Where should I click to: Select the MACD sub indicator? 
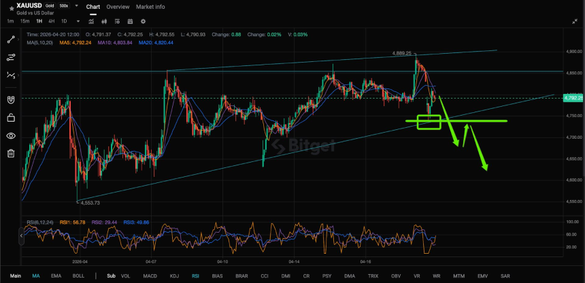pyautogui.click(x=150, y=276)
